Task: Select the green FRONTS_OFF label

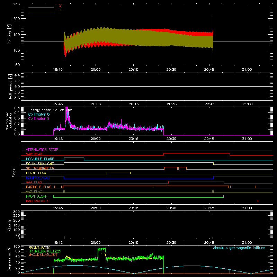Action: tap(36, 196)
